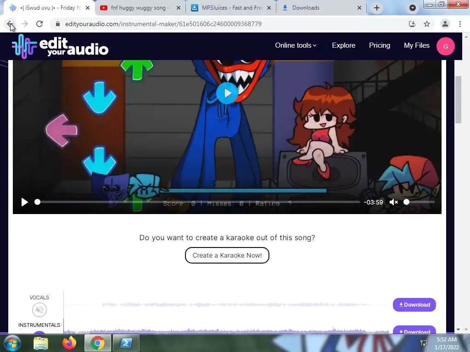This screenshot has height=352, width=470.
Task: Download the VOCALS track
Action: pyautogui.click(x=414, y=305)
